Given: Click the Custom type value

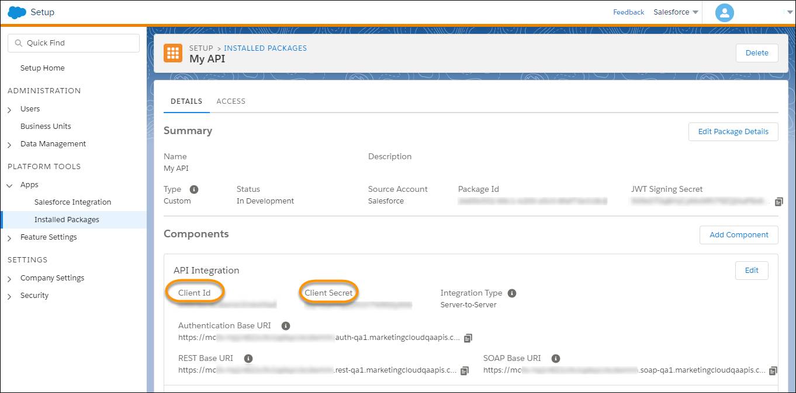Looking at the screenshot, I should 177,201.
